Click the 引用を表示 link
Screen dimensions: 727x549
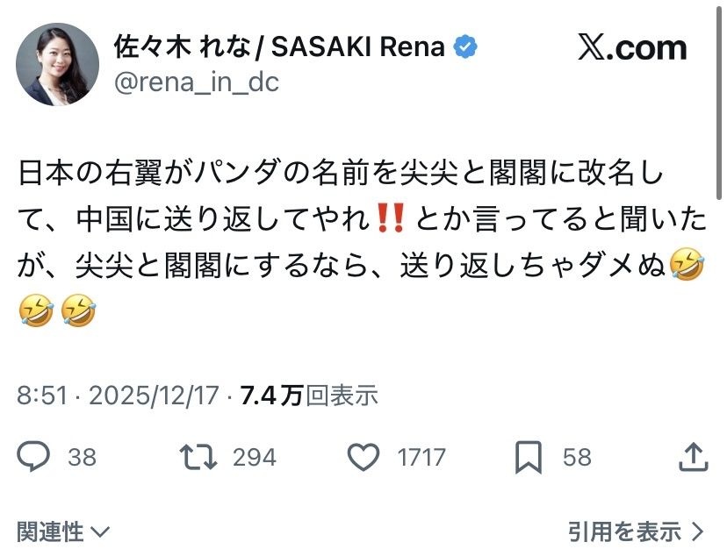click(x=623, y=531)
